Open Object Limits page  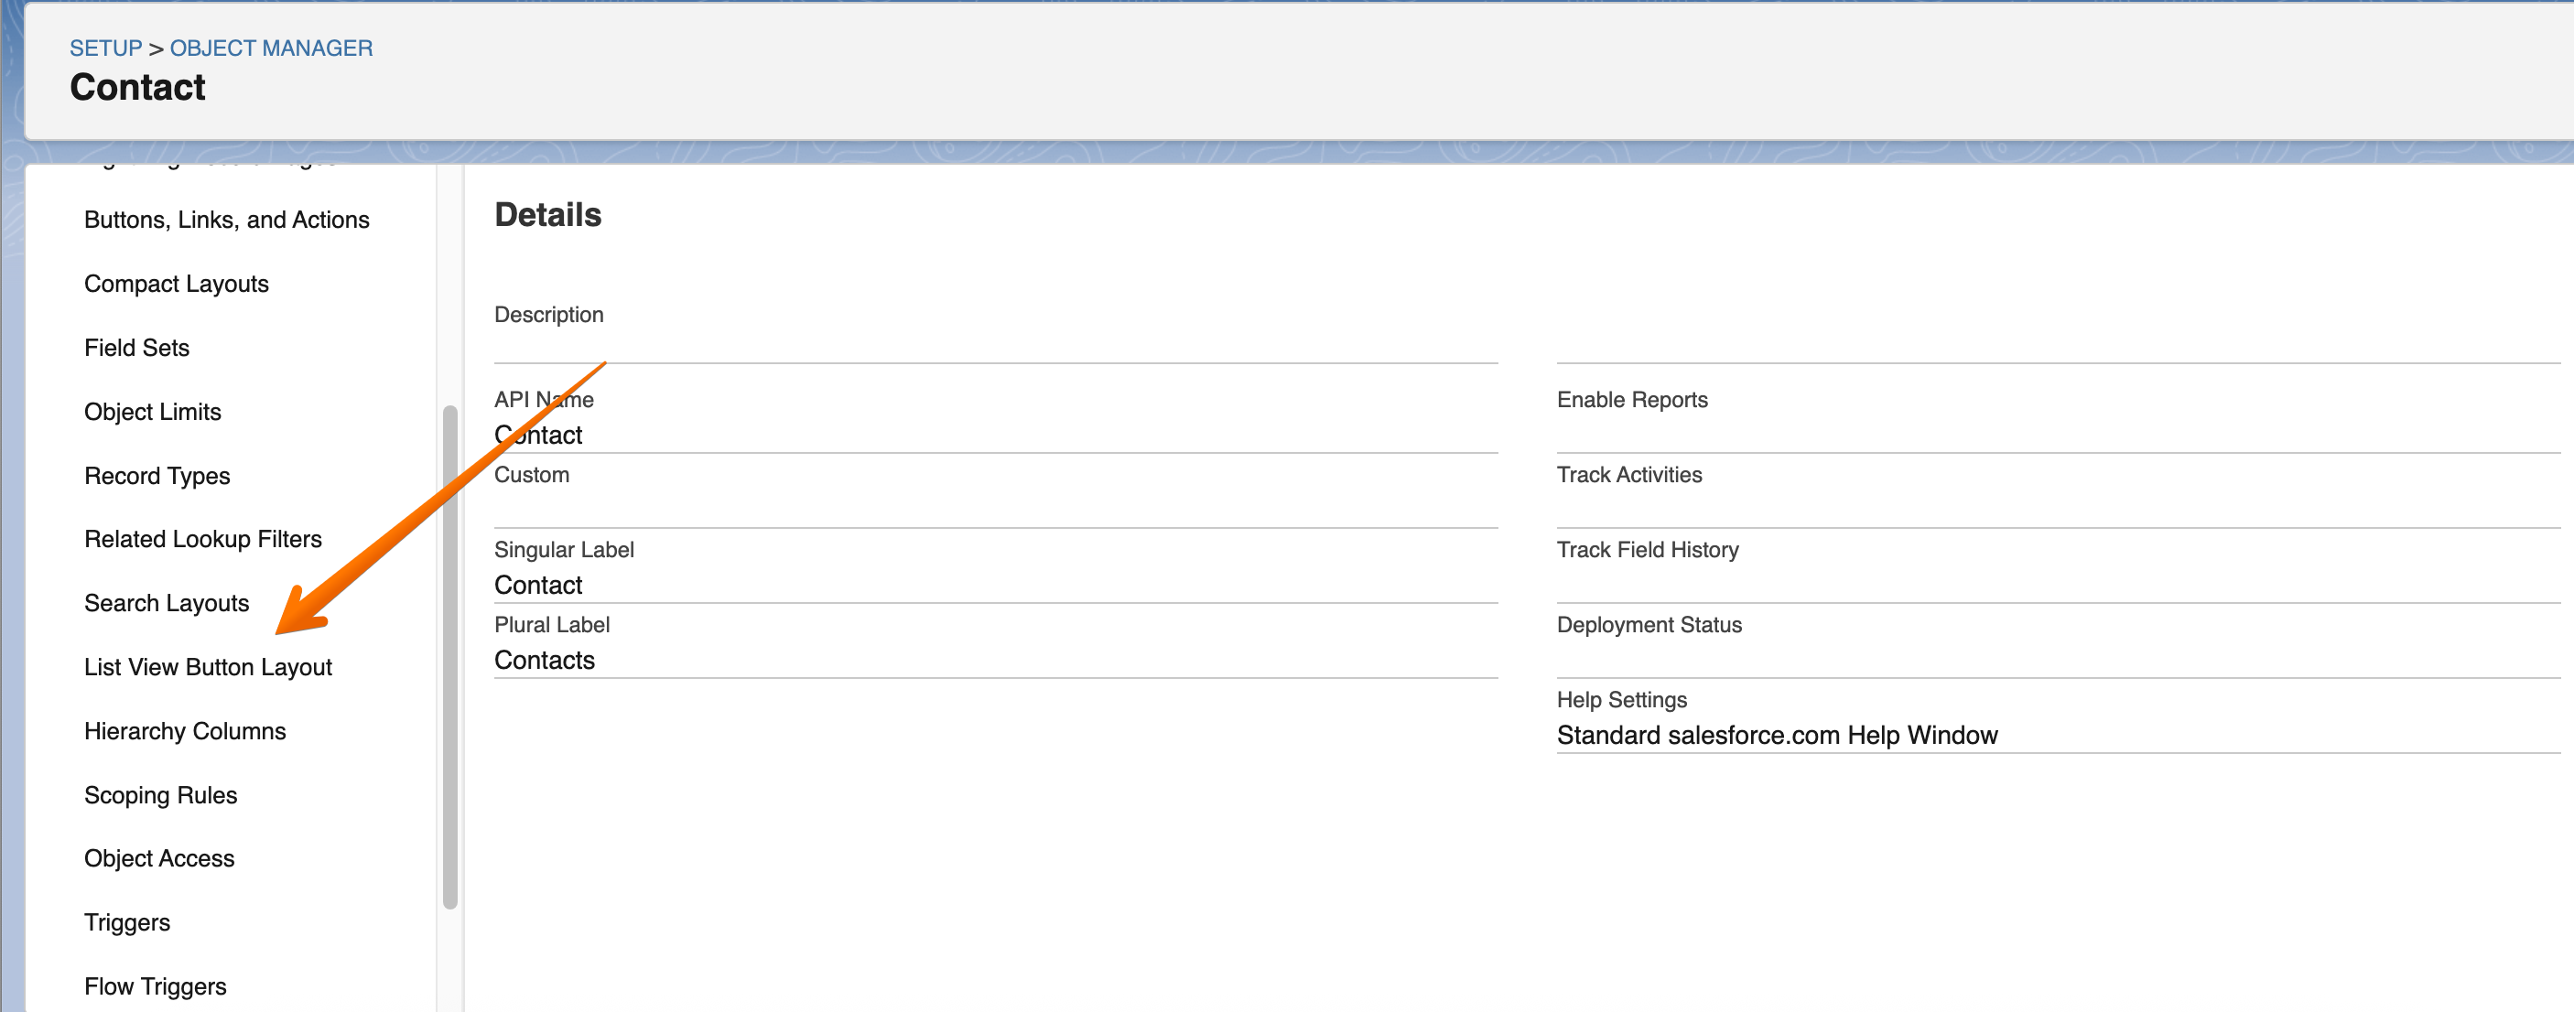tap(153, 412)
